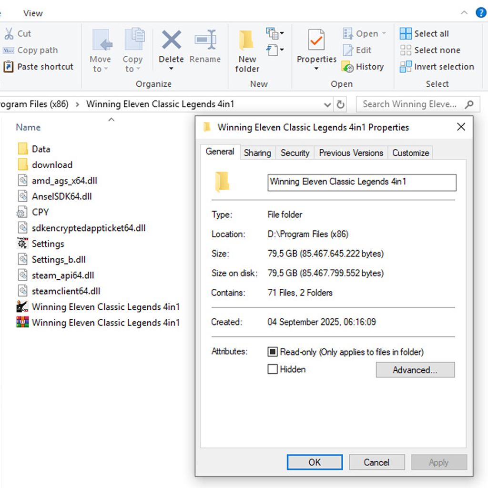
Task: Click the Advanced... button
Action: click(415, 370)
